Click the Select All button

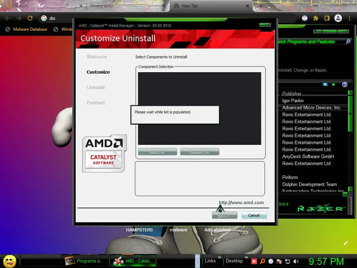157,152
